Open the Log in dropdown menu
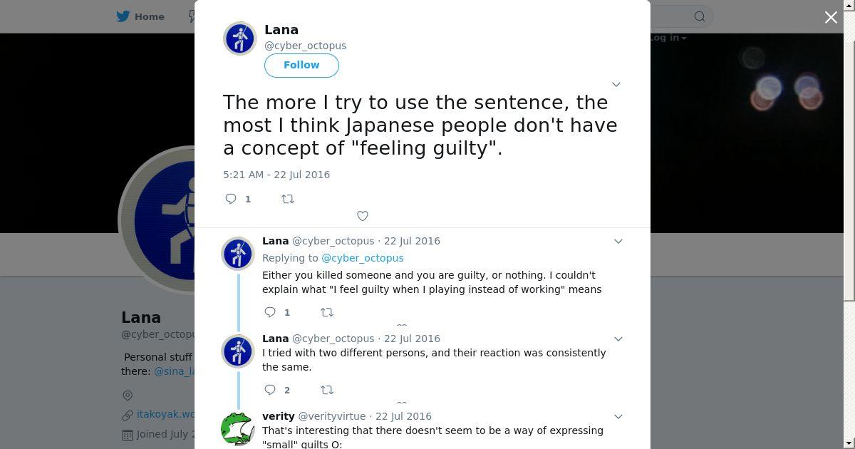855x449 pixels. (x=668, y=38)
